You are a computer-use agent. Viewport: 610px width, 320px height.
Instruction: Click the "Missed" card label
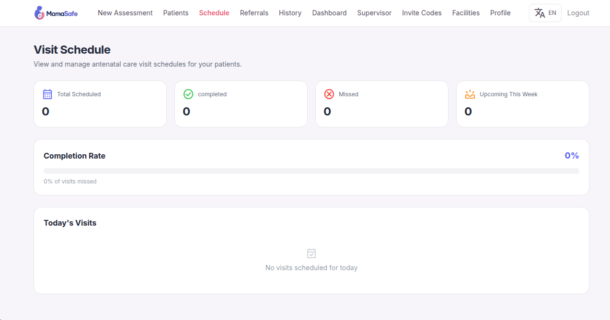[x=348, y=94]
